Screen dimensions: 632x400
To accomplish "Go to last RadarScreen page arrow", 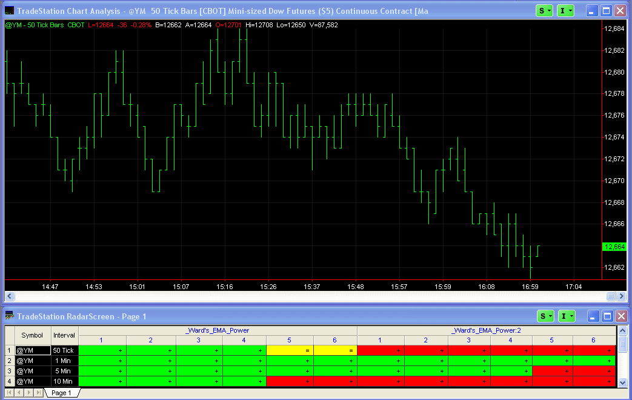I will pyautogui.click(x=39, y=393).
